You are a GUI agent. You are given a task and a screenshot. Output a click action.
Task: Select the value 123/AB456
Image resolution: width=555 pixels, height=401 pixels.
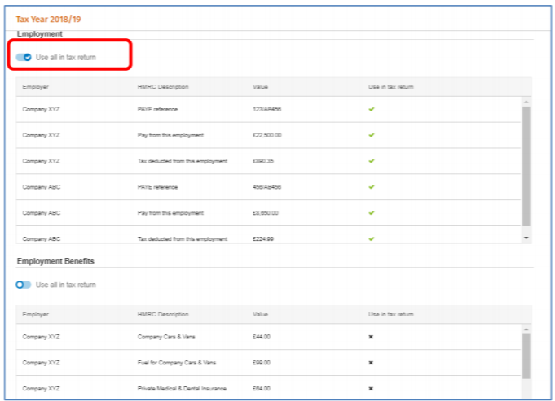tap(266, 109)
